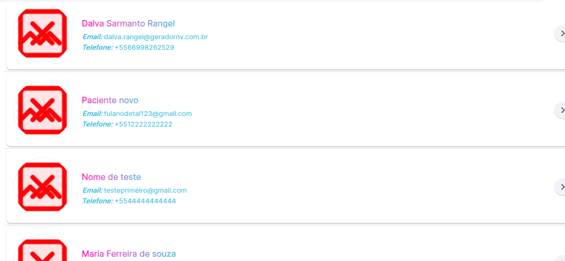Open the Paciente novo name
This screenshot has height=261, width=565.
(x=110, y=100)
